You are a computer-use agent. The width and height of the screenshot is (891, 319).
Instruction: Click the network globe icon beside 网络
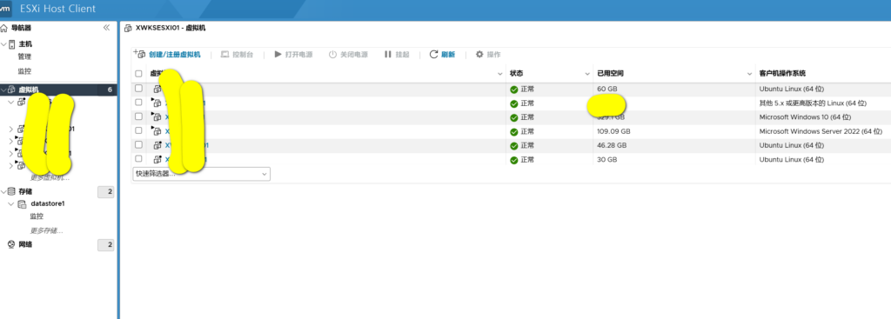[10, 244]
